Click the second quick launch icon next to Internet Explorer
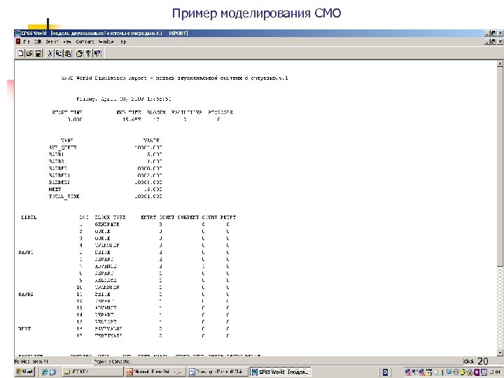The height and width of the screenshot is (378, 504). click(52, 372)
